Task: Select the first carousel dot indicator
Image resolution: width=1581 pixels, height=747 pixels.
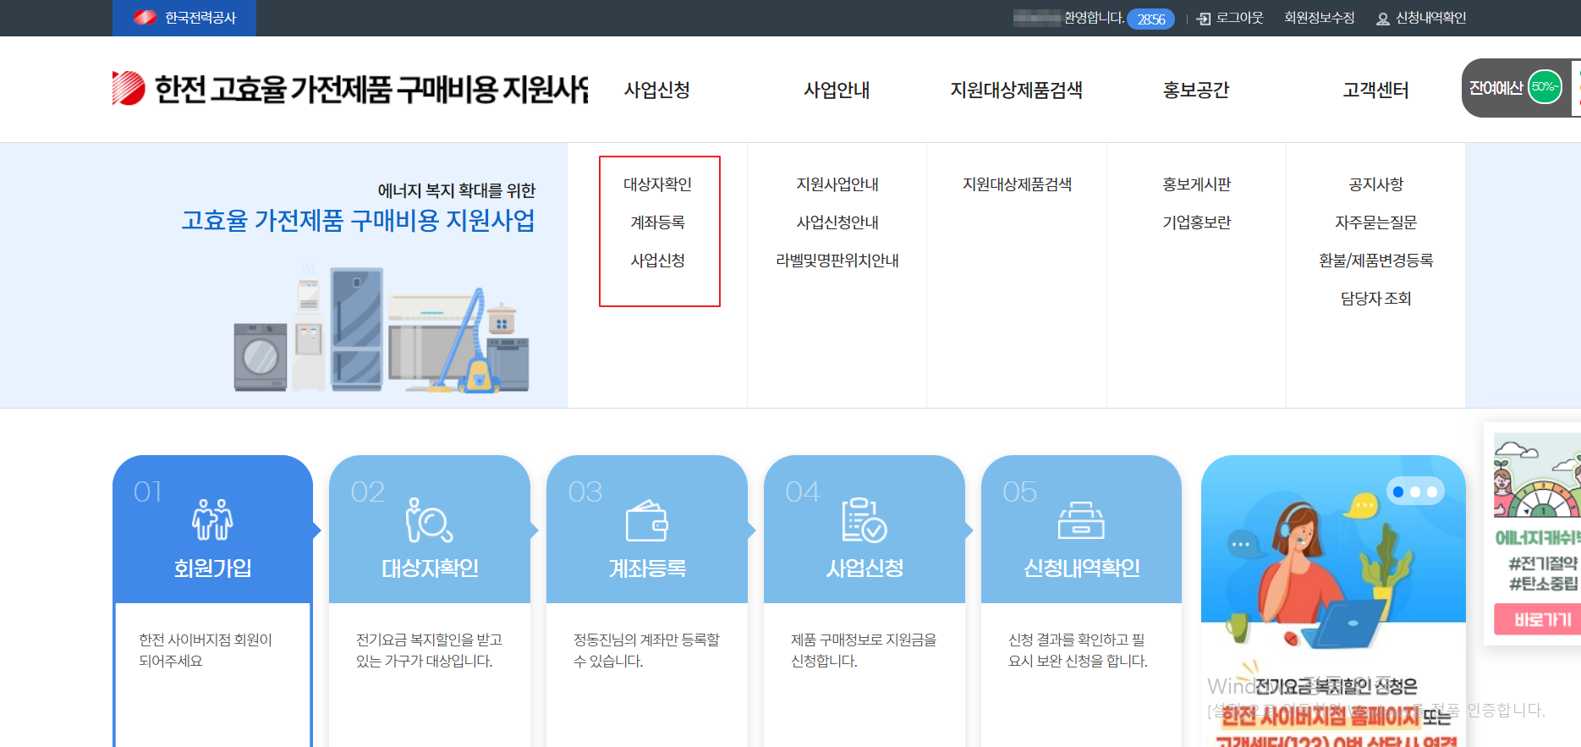Action: coord(1398,492)
